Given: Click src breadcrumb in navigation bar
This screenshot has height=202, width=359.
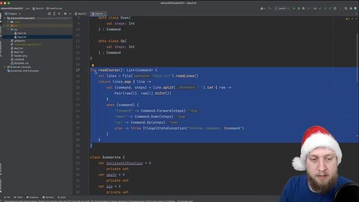Looking at the screenshot, I should pos(27,8).
